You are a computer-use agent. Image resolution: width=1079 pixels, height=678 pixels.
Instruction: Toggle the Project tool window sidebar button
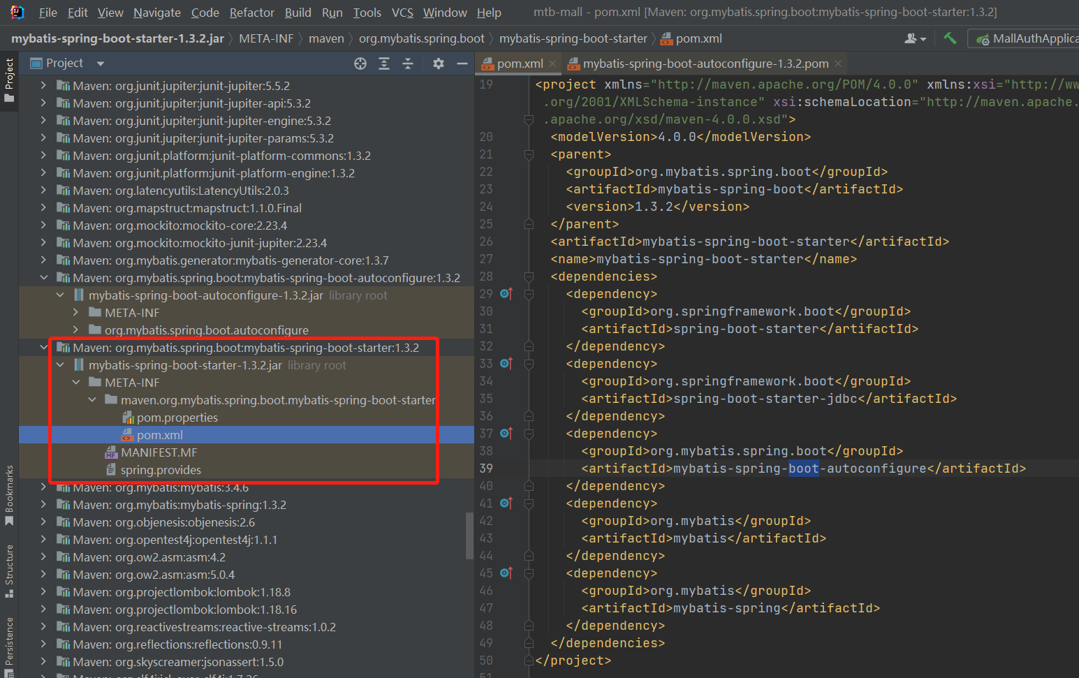9,80
